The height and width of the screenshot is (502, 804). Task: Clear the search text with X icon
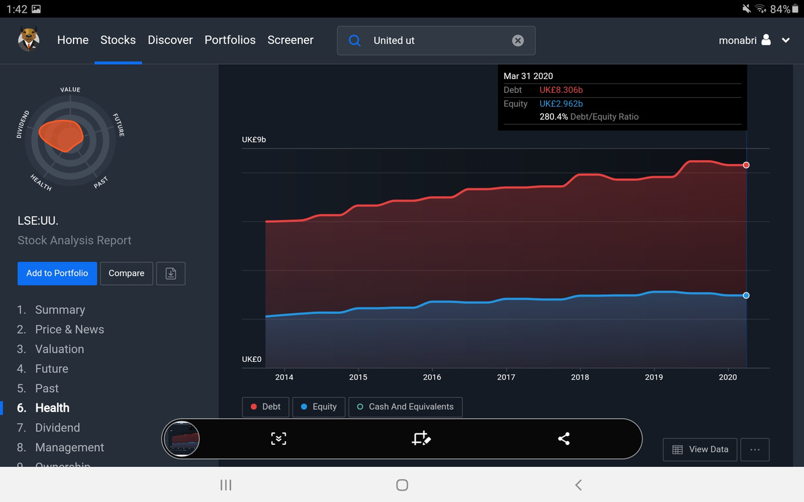point(518,41)
